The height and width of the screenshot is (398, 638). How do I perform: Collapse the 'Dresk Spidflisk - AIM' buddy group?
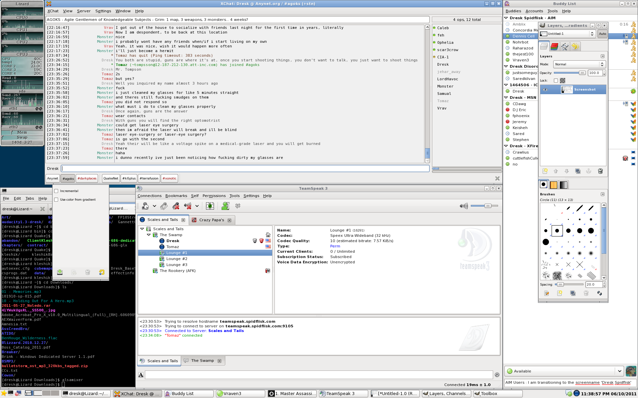coord(506,18)
